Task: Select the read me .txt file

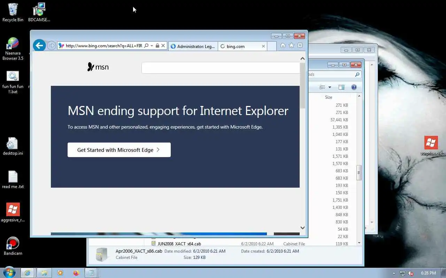Action: pyautogui.click(x=13, y=180)
